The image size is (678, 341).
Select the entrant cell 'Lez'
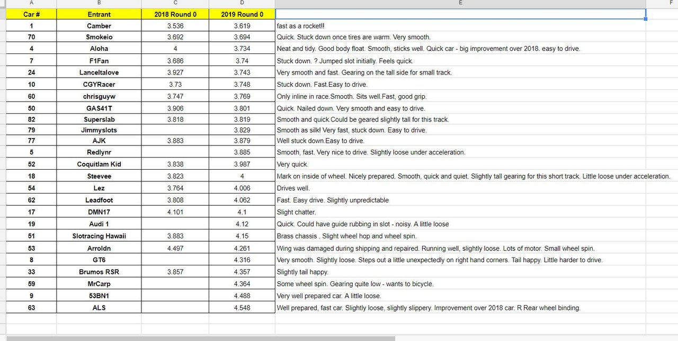(x=99, y=188)
